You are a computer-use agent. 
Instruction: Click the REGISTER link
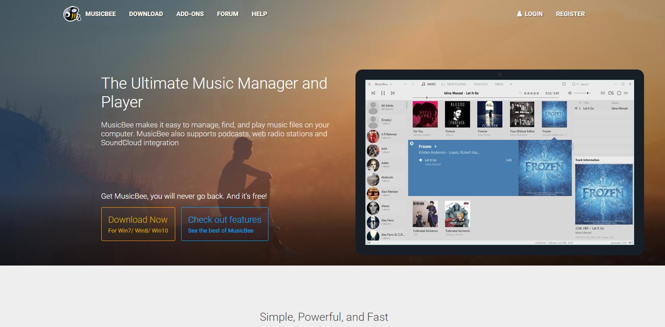pos(570,14)
